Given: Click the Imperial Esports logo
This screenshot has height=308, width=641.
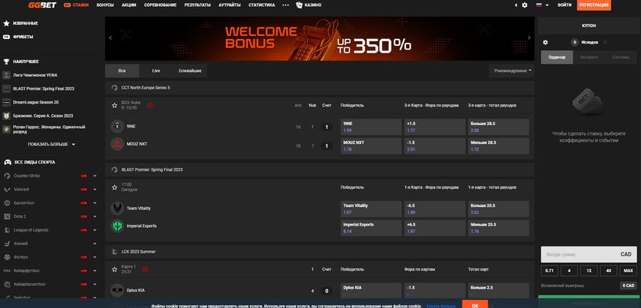Looking at the screenshot, I should (x=117, y=226).
